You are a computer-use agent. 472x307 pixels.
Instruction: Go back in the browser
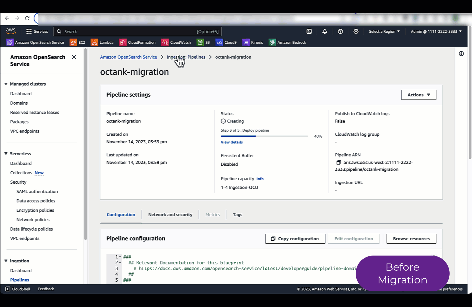[x=7, y=18]
